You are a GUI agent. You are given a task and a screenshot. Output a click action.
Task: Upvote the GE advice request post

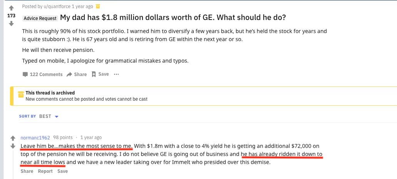(x=11, y=8)
